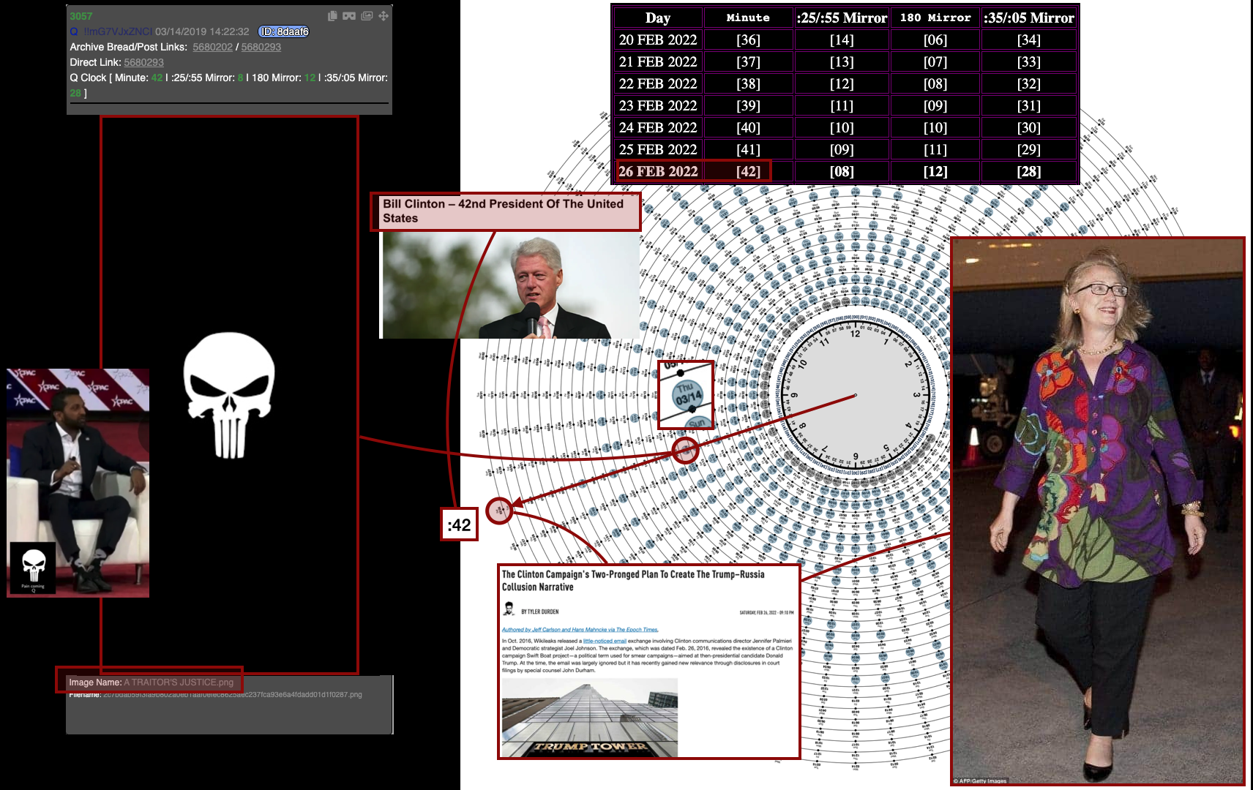Open the Direct Link 5680293
Image resolution: width=1253 pixels, height=790 pixels.
pyautogui.click(x=143, y=62)
